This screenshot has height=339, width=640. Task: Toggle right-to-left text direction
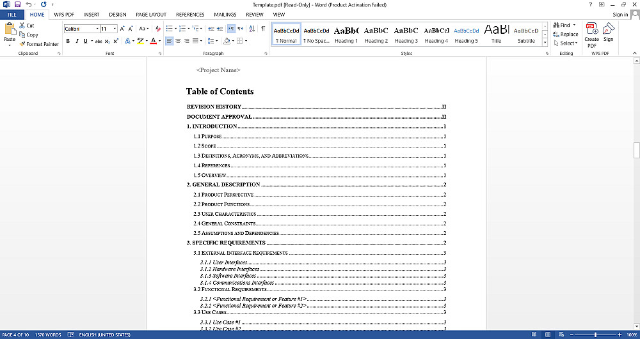(240, 29)
